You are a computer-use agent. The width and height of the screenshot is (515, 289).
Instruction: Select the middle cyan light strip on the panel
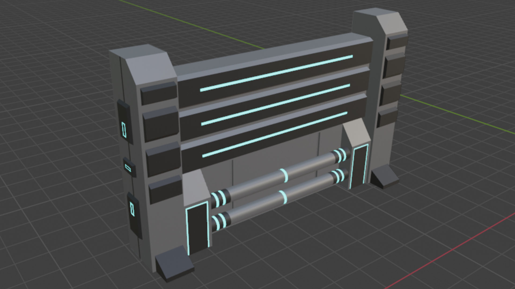[x=275, y=105]
